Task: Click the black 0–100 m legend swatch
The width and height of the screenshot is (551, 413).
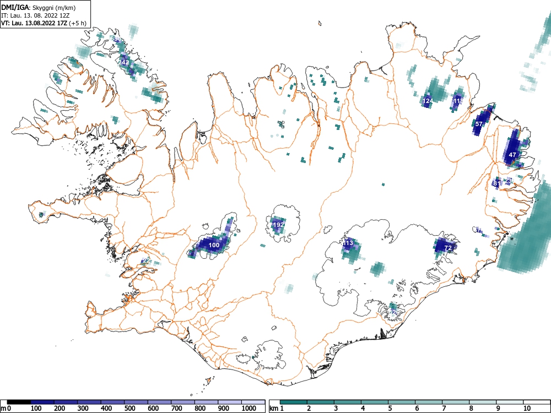Action: (x=19, y=402)
